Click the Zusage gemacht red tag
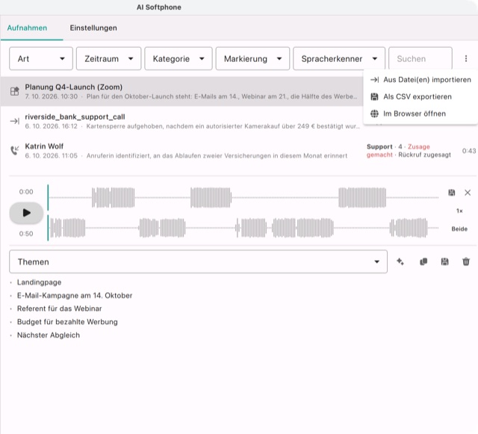 pyautogui.click(x=398, y=151)
